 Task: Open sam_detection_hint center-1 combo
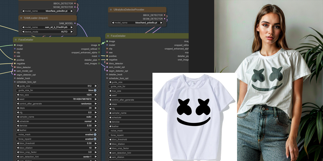[57, 157]
